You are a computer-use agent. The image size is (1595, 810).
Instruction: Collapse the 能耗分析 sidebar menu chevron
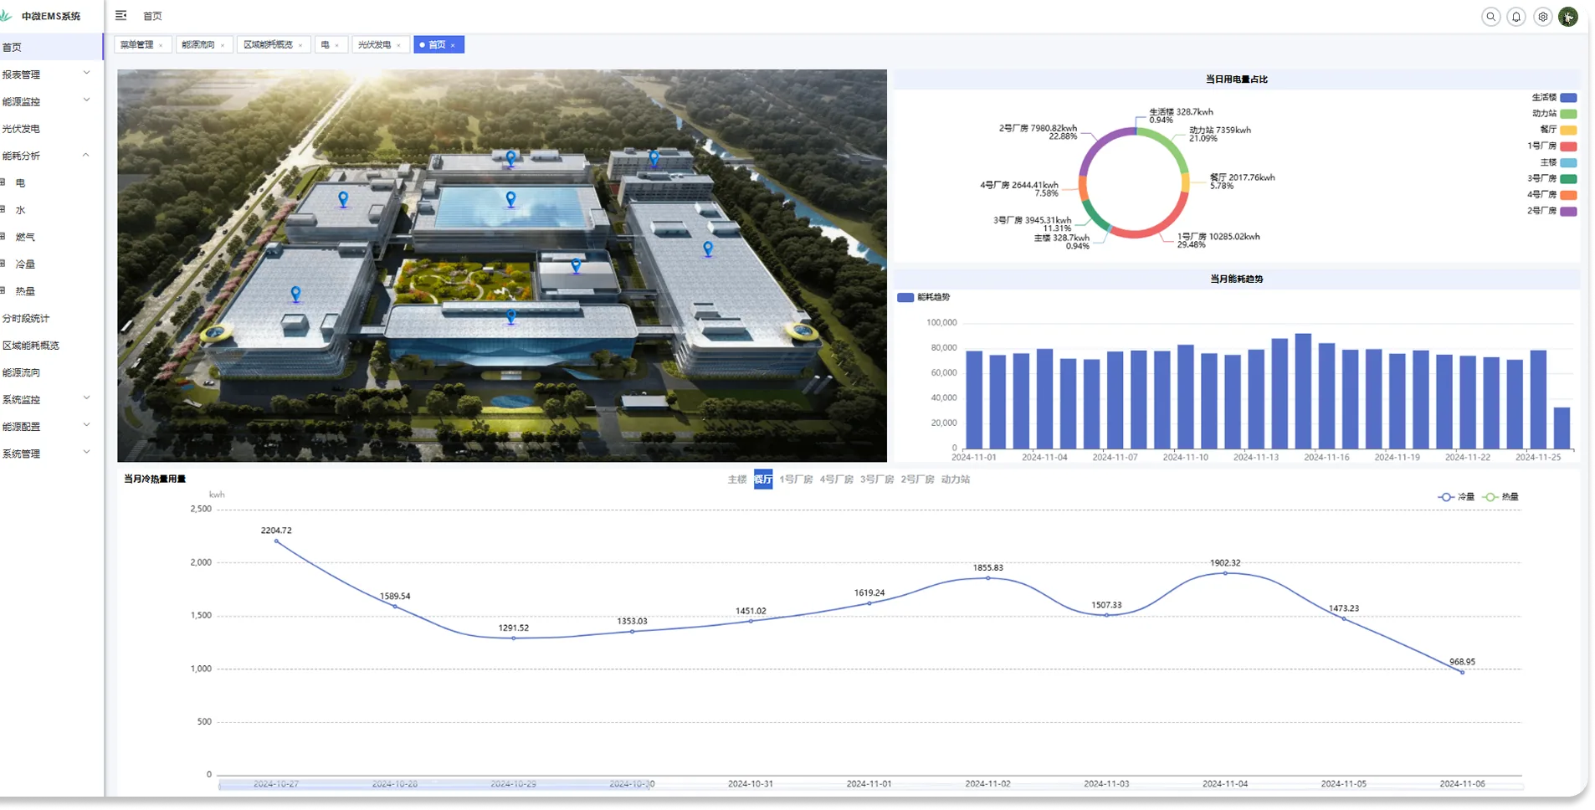[86, 155]
